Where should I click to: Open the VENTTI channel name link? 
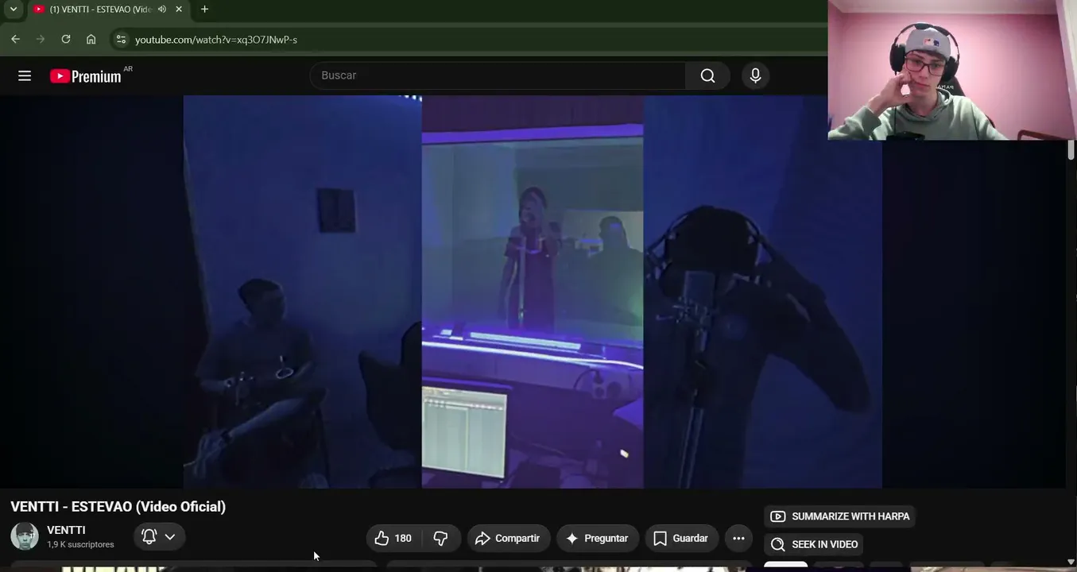point(66,530)
